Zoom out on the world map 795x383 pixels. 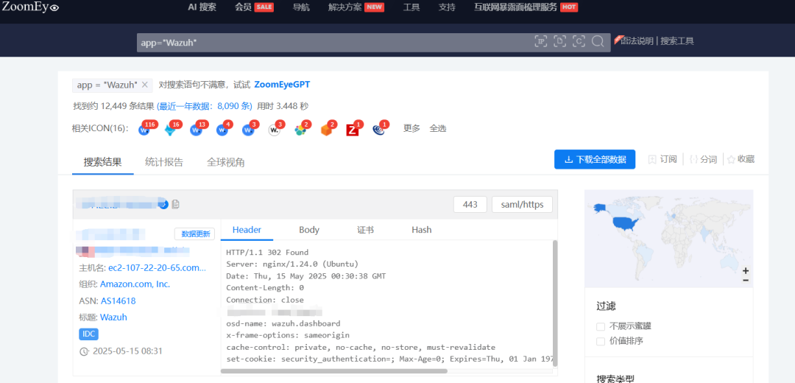[745, 280]
